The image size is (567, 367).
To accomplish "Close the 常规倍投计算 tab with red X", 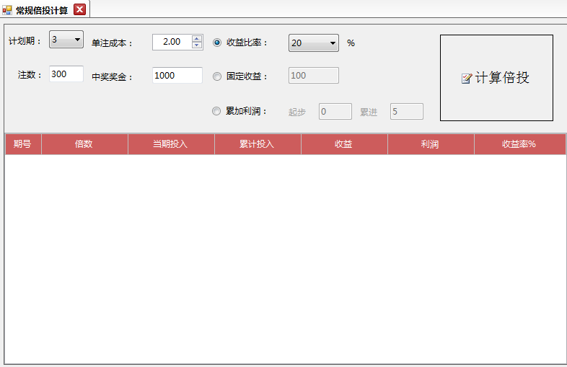I will pos(80,9).
